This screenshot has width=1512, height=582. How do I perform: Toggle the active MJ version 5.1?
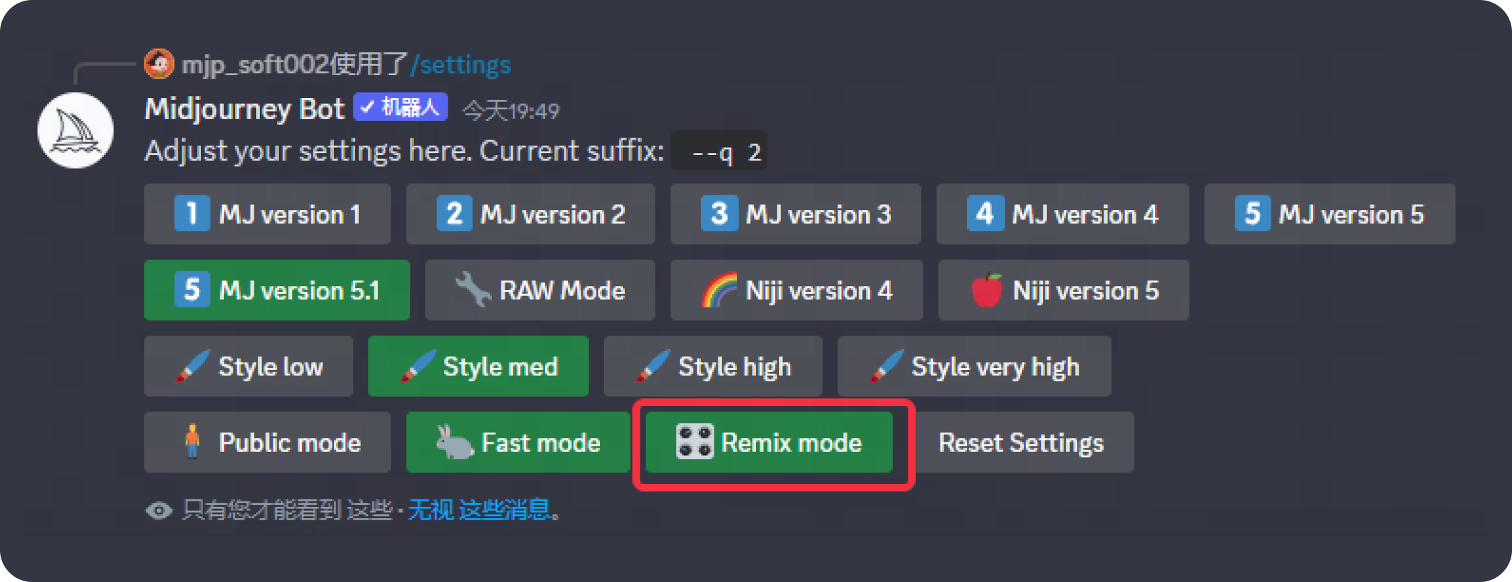[x=276, y=290]
